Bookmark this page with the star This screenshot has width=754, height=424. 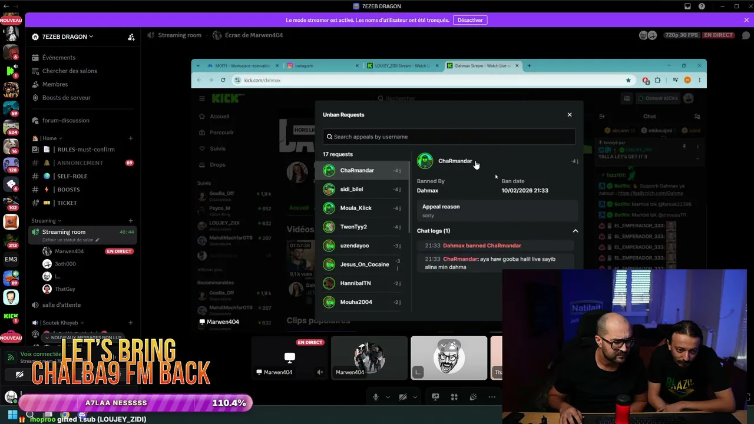tap(629, 80)
